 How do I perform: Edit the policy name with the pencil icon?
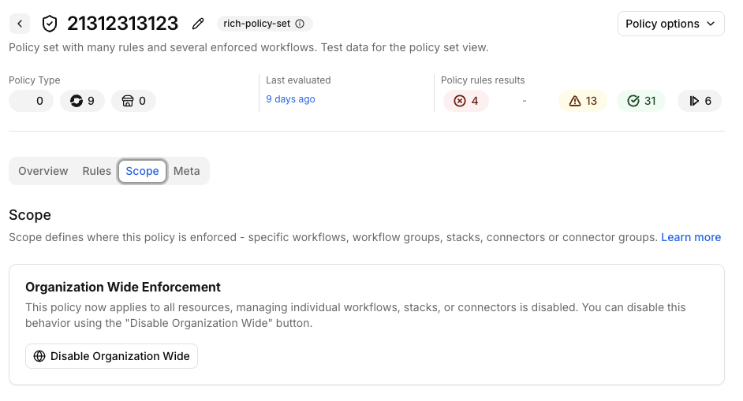[x=198, y=24]
